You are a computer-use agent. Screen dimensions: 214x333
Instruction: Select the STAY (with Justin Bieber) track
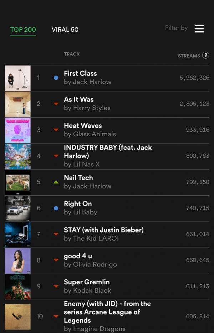point(103,230)
